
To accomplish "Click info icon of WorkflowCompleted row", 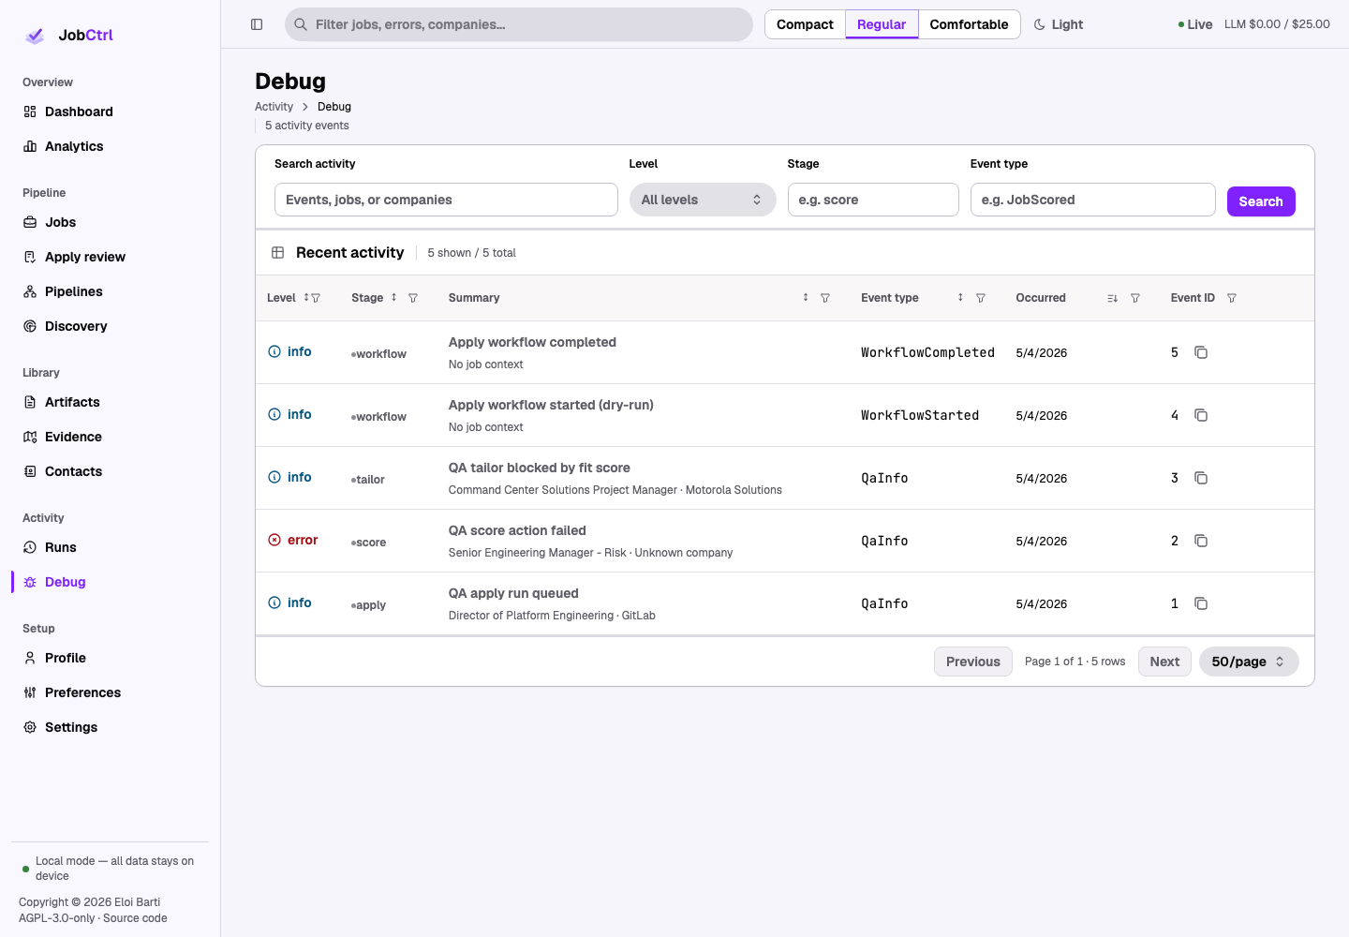I will point(274,351).
